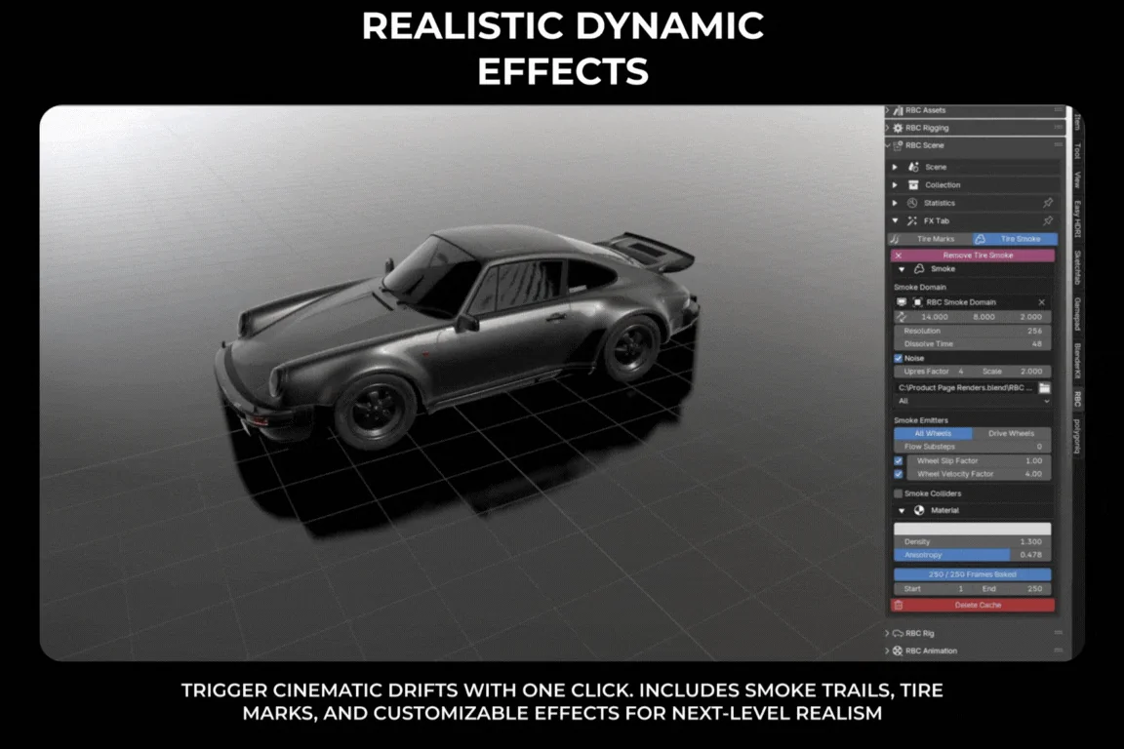The width and height of the screenshot is (1124, 749).
Task: Click the pin icon on the Statistics row
Action: pyautogui.click(x=1047, y=203)
